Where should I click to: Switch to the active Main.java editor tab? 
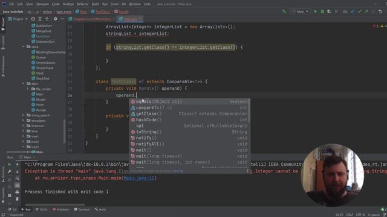[x=131, y=19]
